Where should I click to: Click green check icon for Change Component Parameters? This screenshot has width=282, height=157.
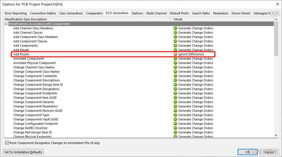click(175, 106)
